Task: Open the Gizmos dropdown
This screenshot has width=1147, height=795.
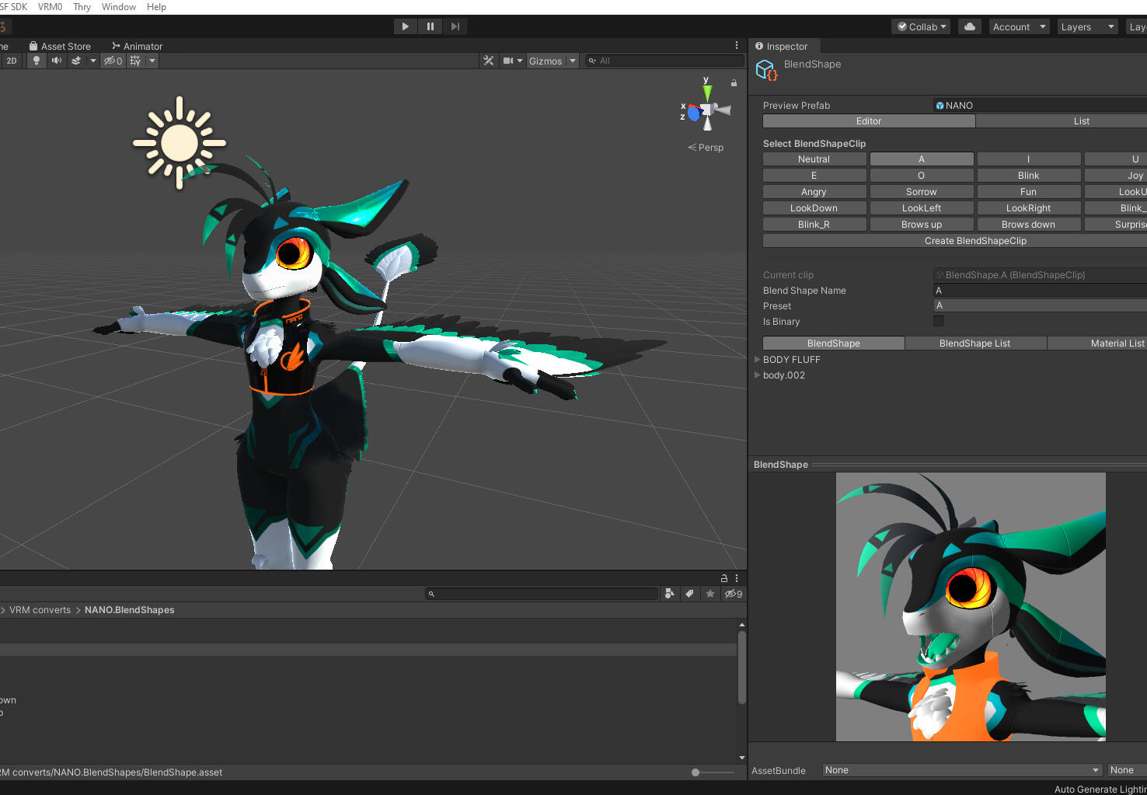Action: pyautogui.click(x=552, y=61)
